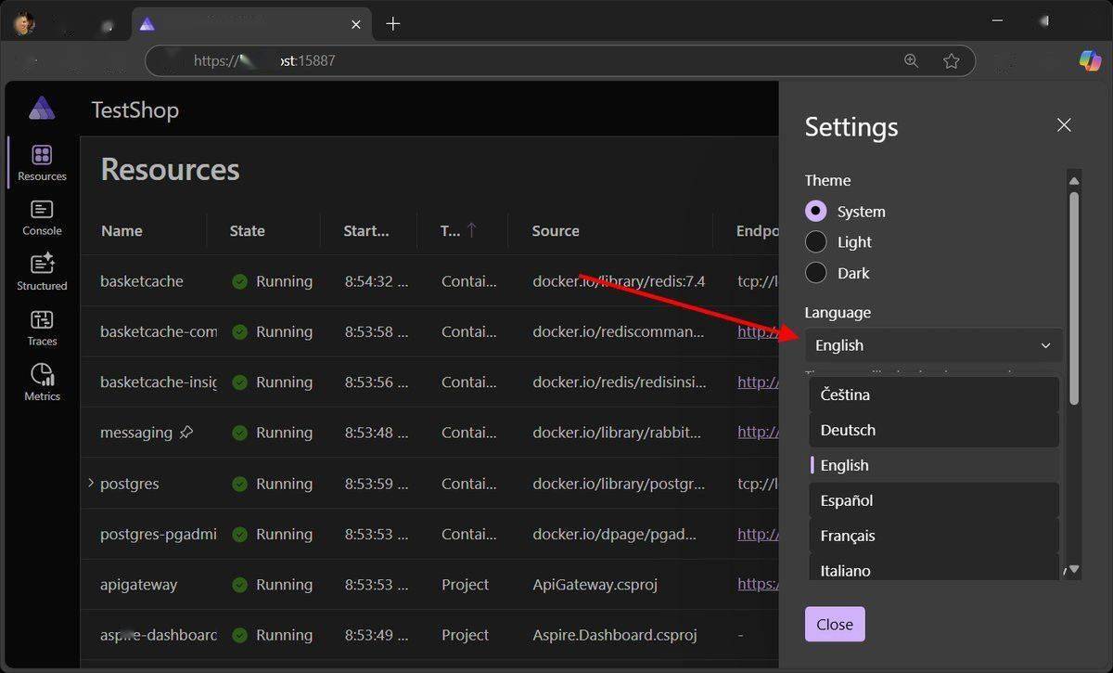Open the Traces sidebar icon

coord(42,328)
